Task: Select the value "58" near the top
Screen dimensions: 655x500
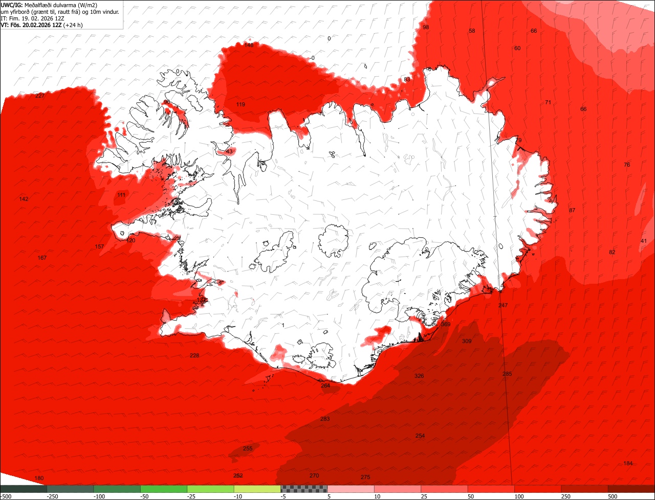Action: [472, 31]
